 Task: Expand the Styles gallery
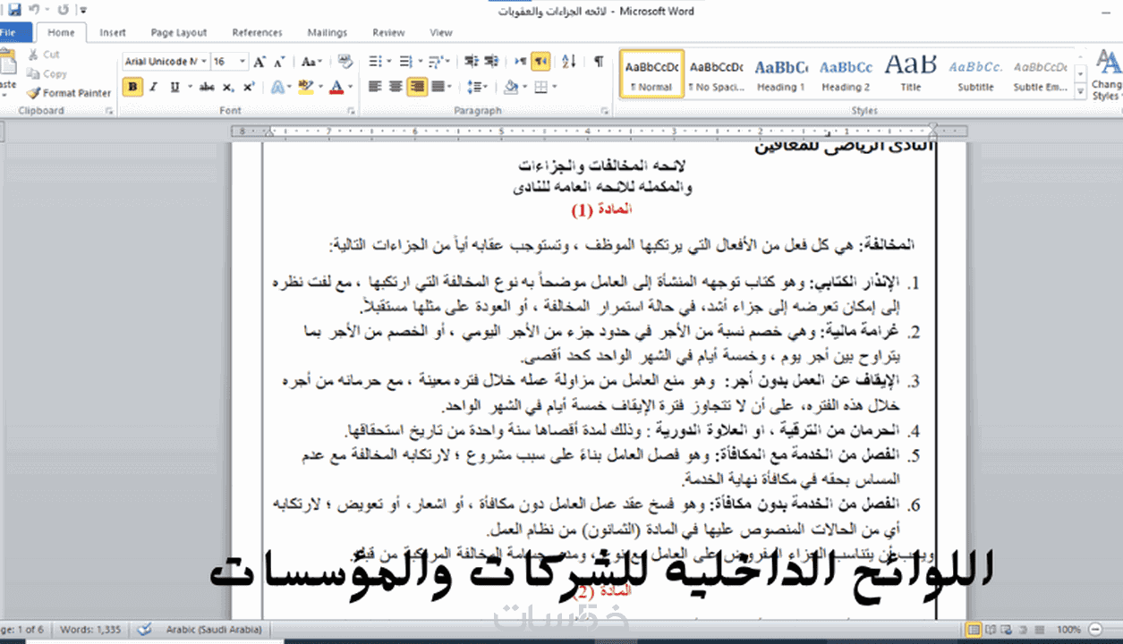click(1080, 91)
